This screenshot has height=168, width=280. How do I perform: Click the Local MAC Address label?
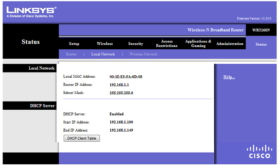(79, 77)
